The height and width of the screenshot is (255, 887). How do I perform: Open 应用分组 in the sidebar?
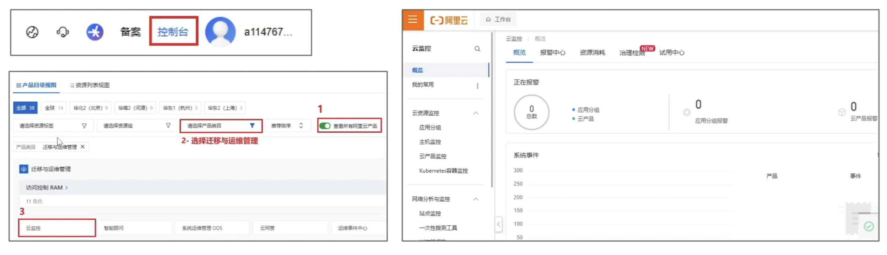430,127
